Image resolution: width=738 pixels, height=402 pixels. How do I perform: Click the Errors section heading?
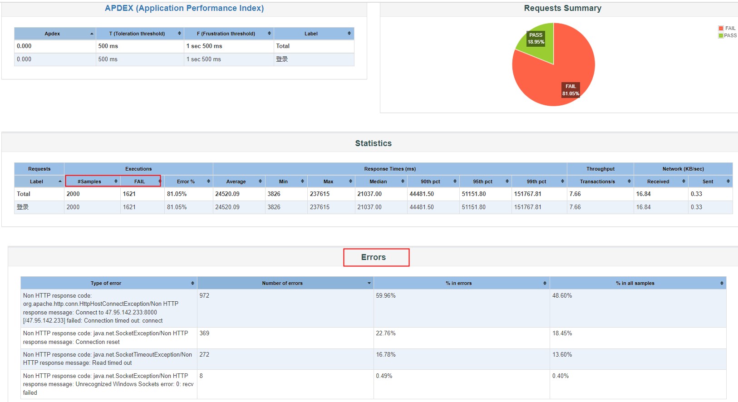click(374, 257)
